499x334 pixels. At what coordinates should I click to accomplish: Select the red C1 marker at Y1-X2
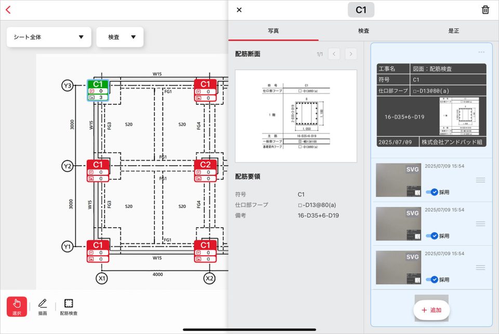point(205,251)
